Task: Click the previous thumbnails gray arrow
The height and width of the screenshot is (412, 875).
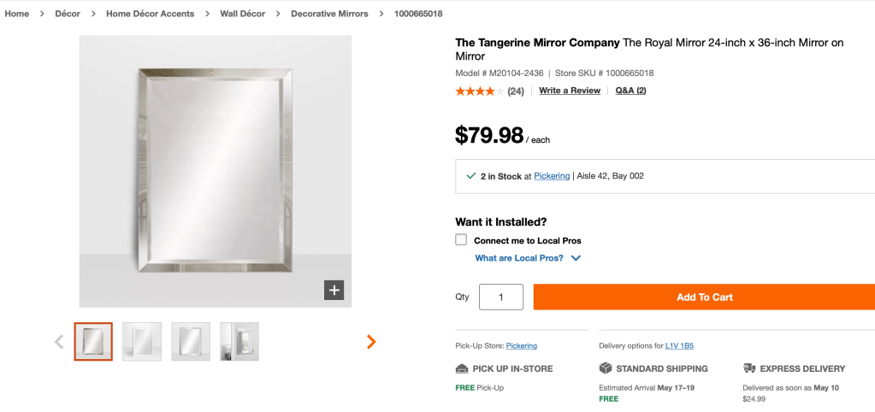Action: coord(59,342)
